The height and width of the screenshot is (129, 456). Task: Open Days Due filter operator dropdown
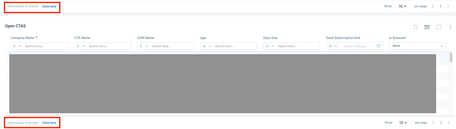click(270, 46)
